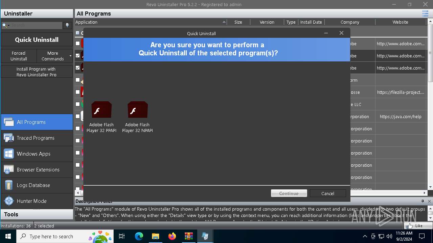Image resolution: width=433 pixels, height=243 pixels.
Task: Open Task View from the taskbar
Action: click(122, 236)
